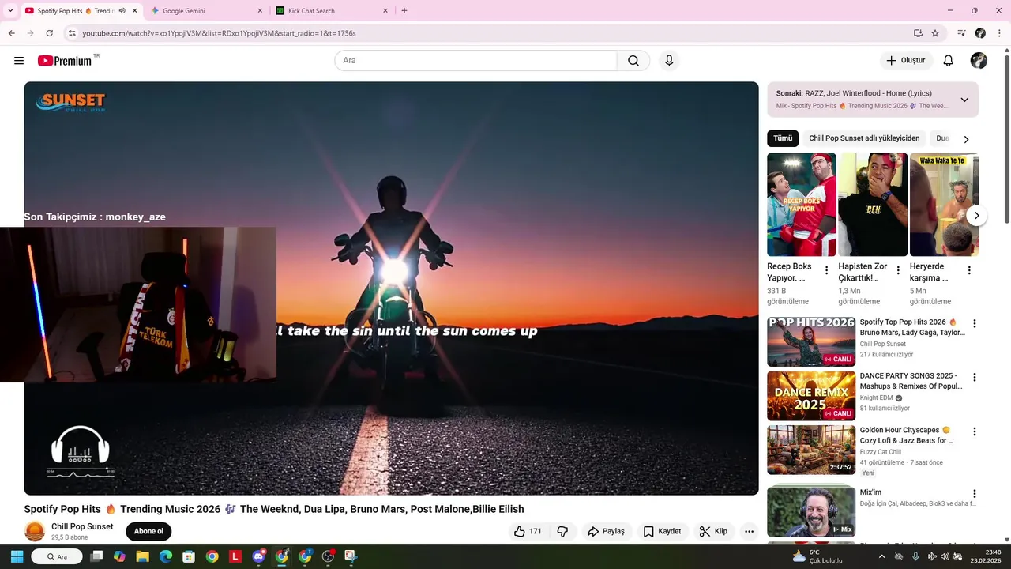Image resolution: width=1011 pixels, height=569 pixels.
Task: Open more actions ellipsis below the video
Action: click(x=749, y=532)
